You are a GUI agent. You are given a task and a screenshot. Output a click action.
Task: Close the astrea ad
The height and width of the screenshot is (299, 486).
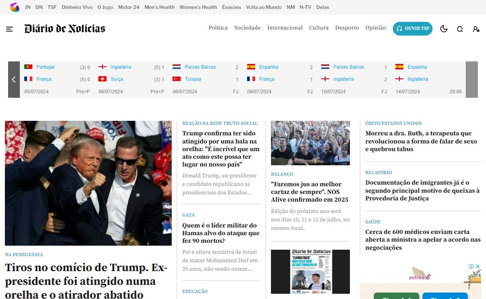(x=477, y=267)
